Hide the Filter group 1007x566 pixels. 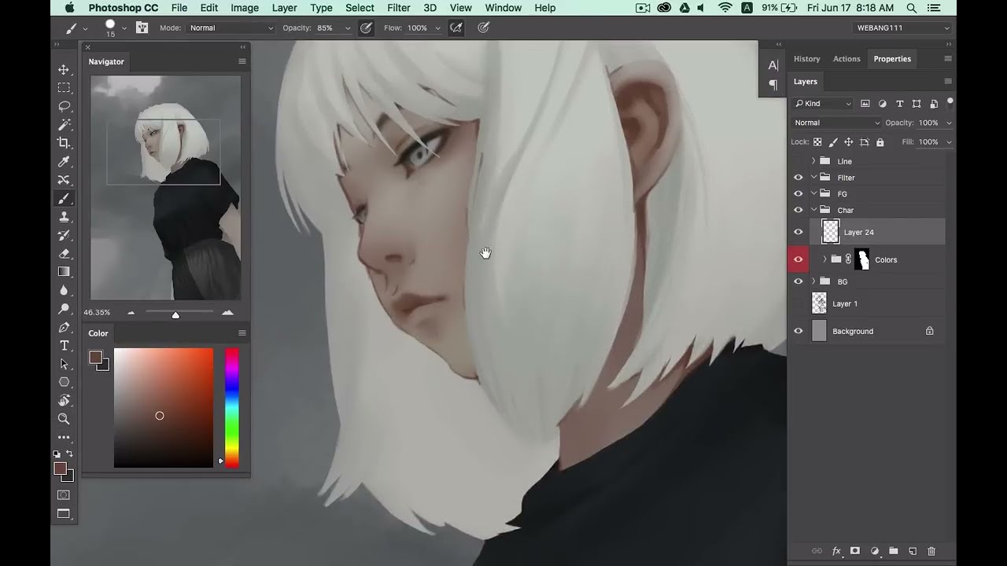(x=798, y=178)
